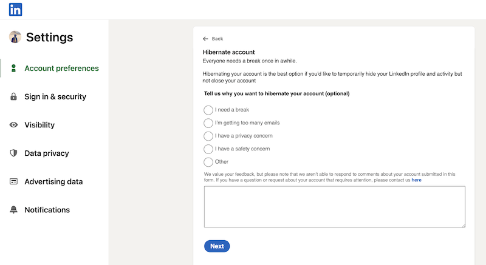Click the Notifications bell icon

point(14,210)
